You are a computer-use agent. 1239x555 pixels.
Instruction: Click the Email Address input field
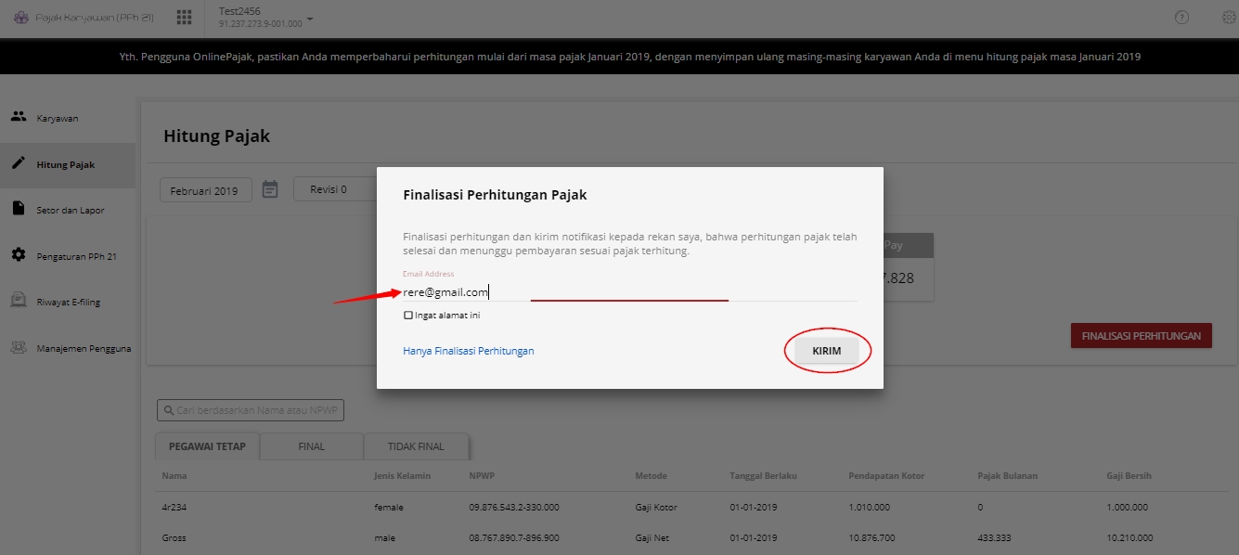point(629,292)
